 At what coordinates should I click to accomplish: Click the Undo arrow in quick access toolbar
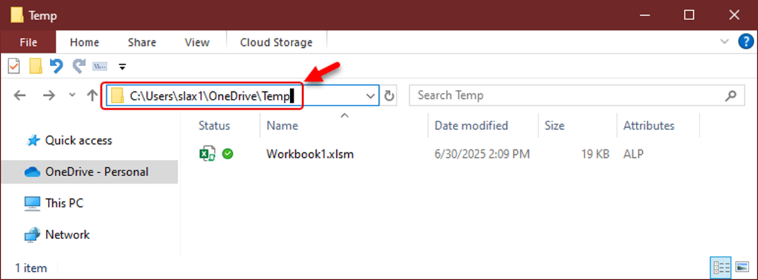coord(56,65)
